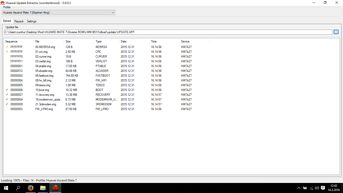The image size is (343, 193).
Task: Click the PTABLE type cell
Action: 101,66
